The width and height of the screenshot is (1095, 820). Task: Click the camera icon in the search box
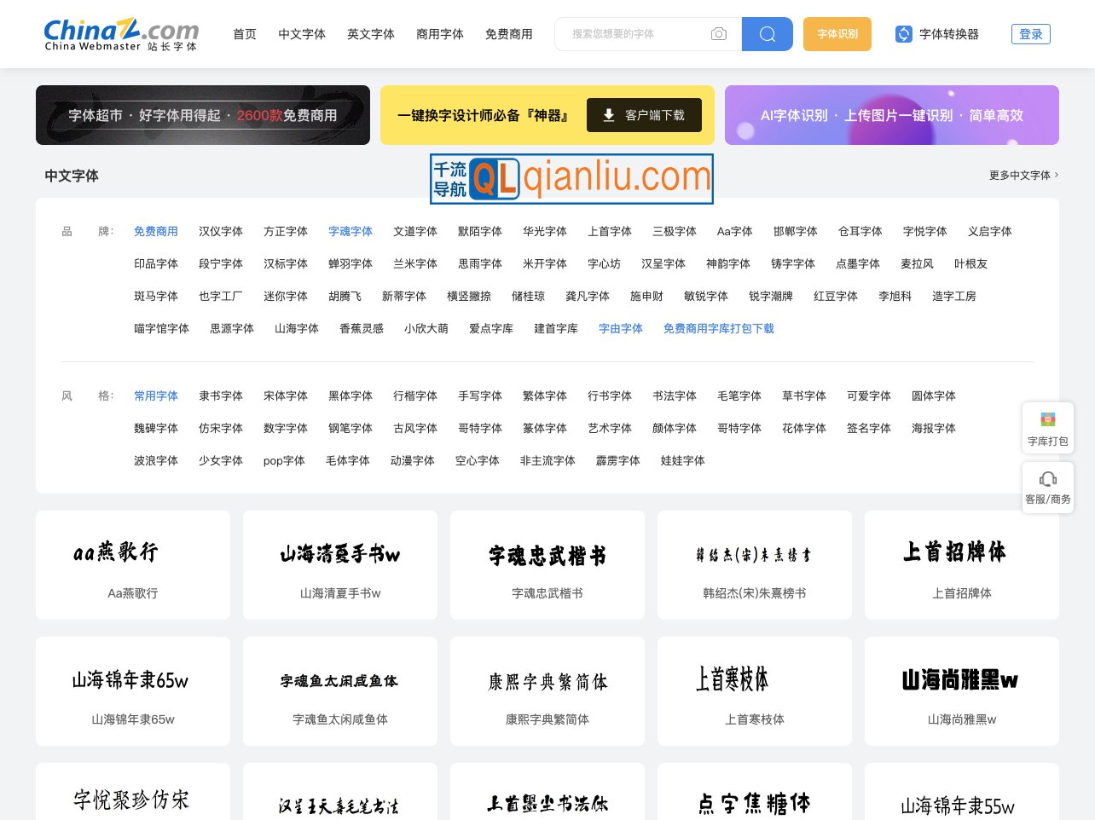[x=719, y=34]
